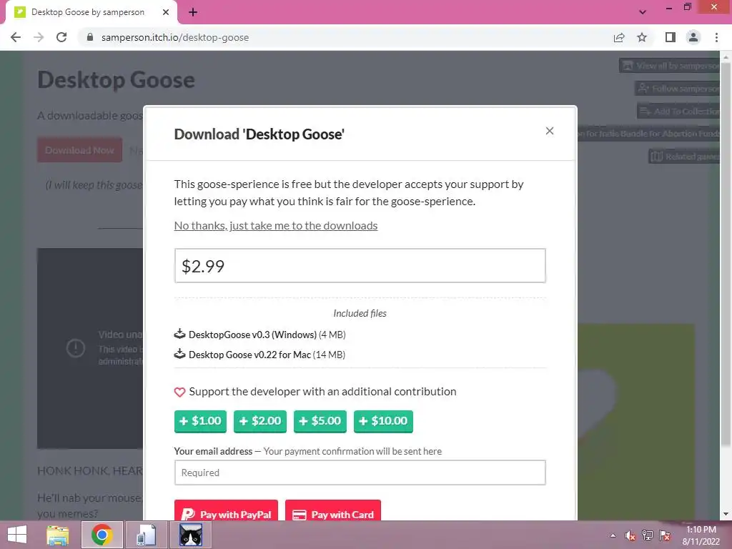Choose Pay with Card

click(x=333, y=512)
